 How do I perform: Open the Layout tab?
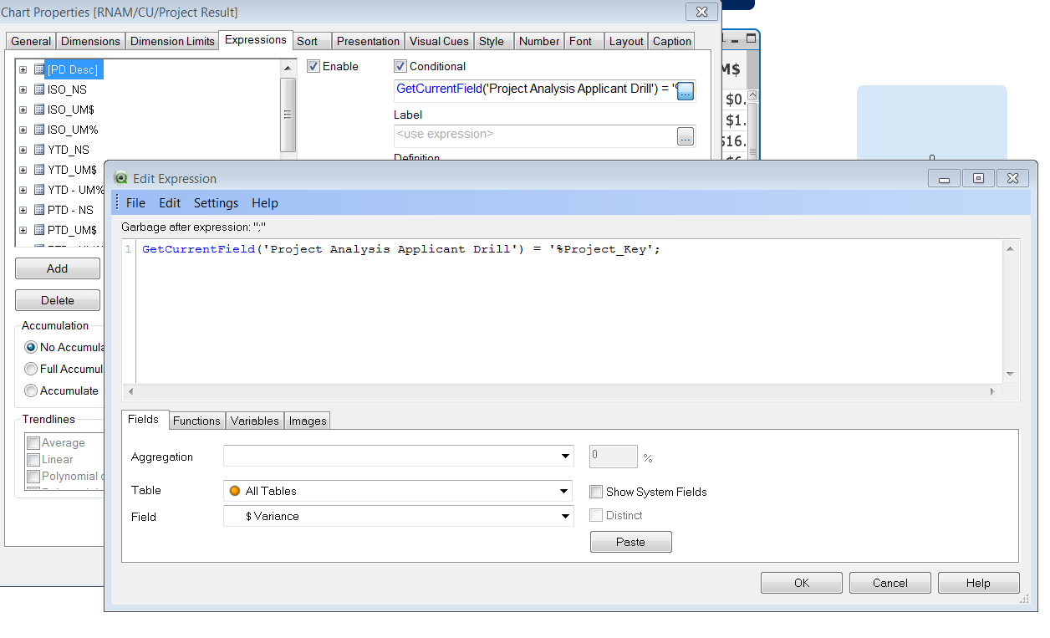click(x=626, y=41)
